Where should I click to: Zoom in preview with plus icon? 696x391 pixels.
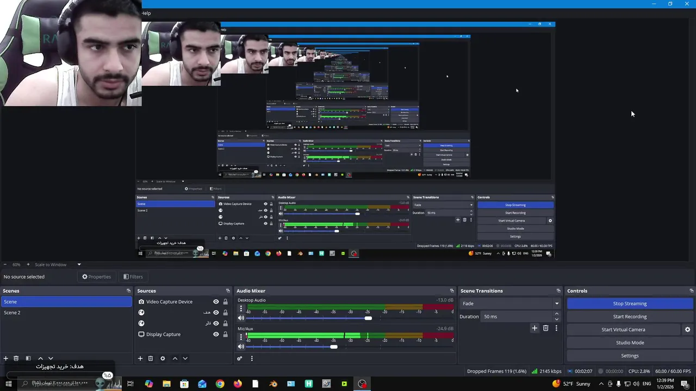[28, 264]
